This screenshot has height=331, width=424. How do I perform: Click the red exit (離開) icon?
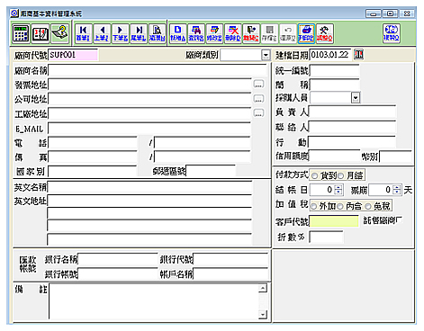pyautogui.click(x=251, y=33)
